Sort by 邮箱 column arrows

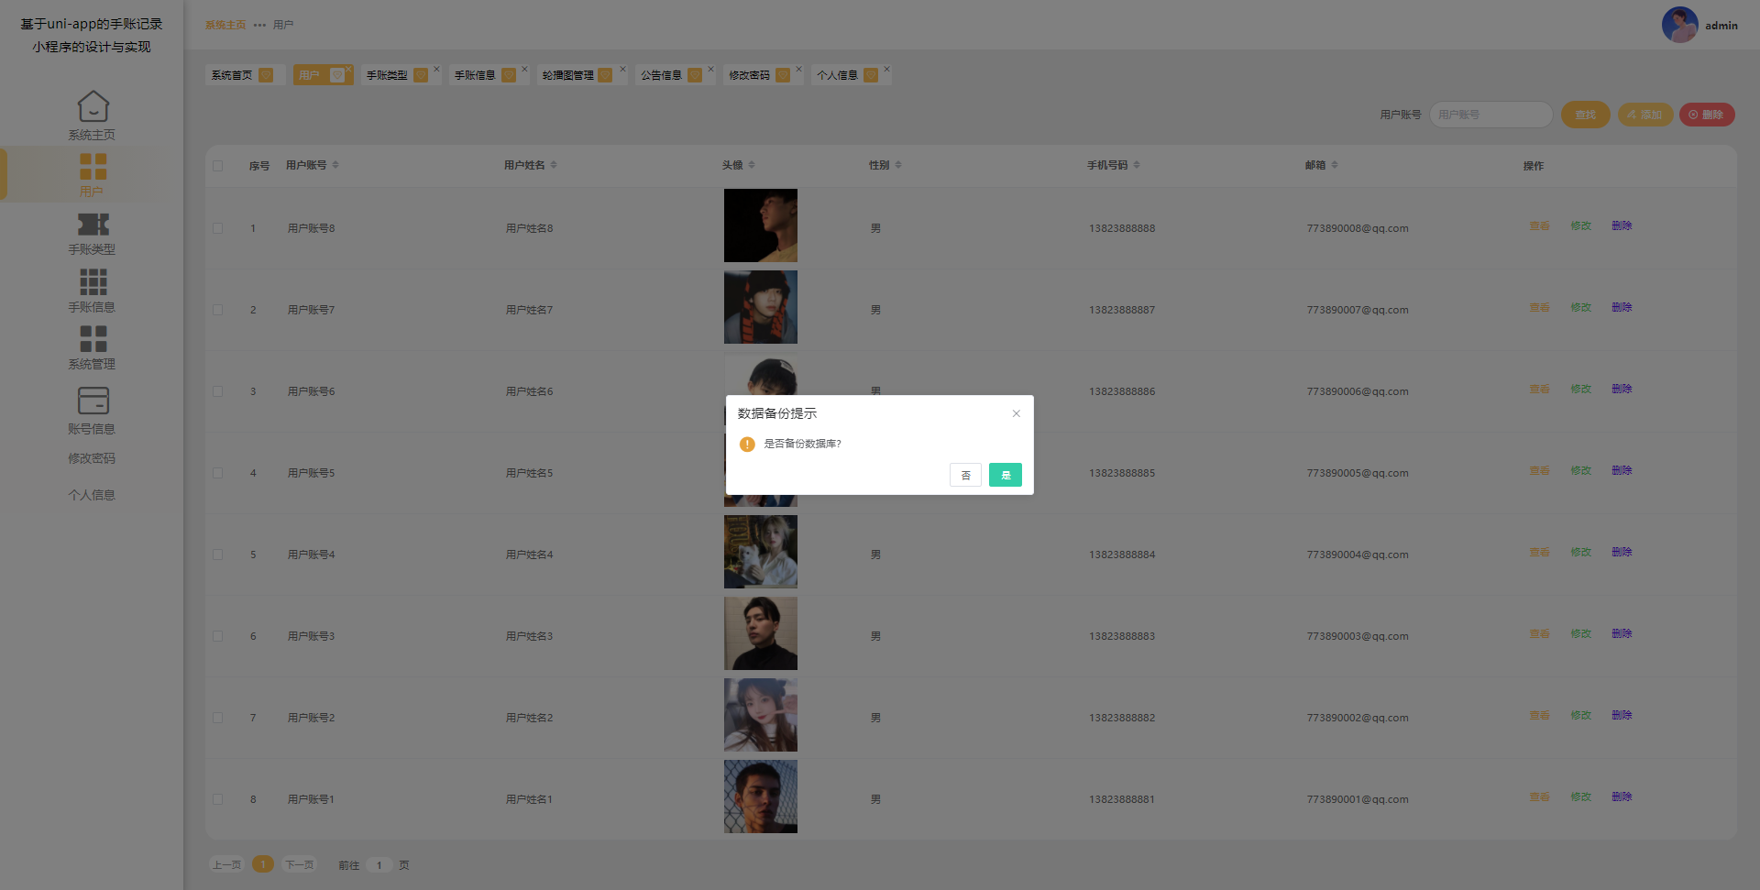click(x=1335, y=165)
